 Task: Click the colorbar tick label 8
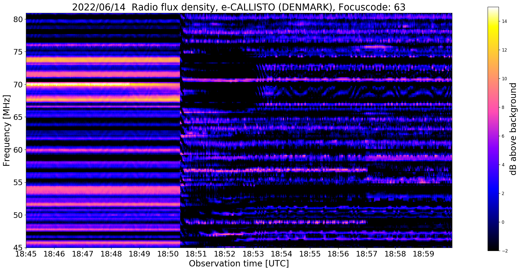[503, 107]
